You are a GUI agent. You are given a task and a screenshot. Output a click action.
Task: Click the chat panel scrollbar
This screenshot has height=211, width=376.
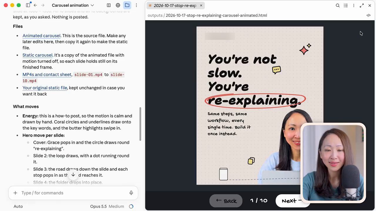[x=140, y=124]
